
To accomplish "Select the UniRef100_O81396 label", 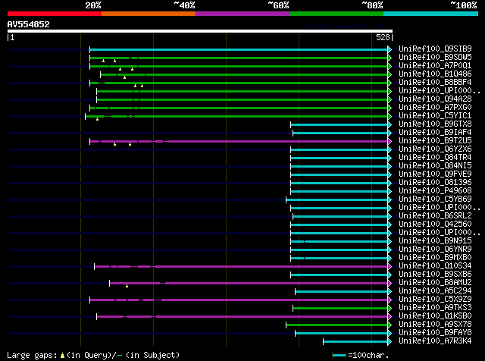I will pos(435,183).
